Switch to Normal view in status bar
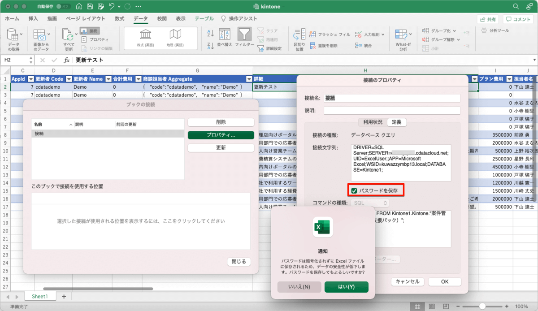Screen dimensions: 538x311 [417, 306]
